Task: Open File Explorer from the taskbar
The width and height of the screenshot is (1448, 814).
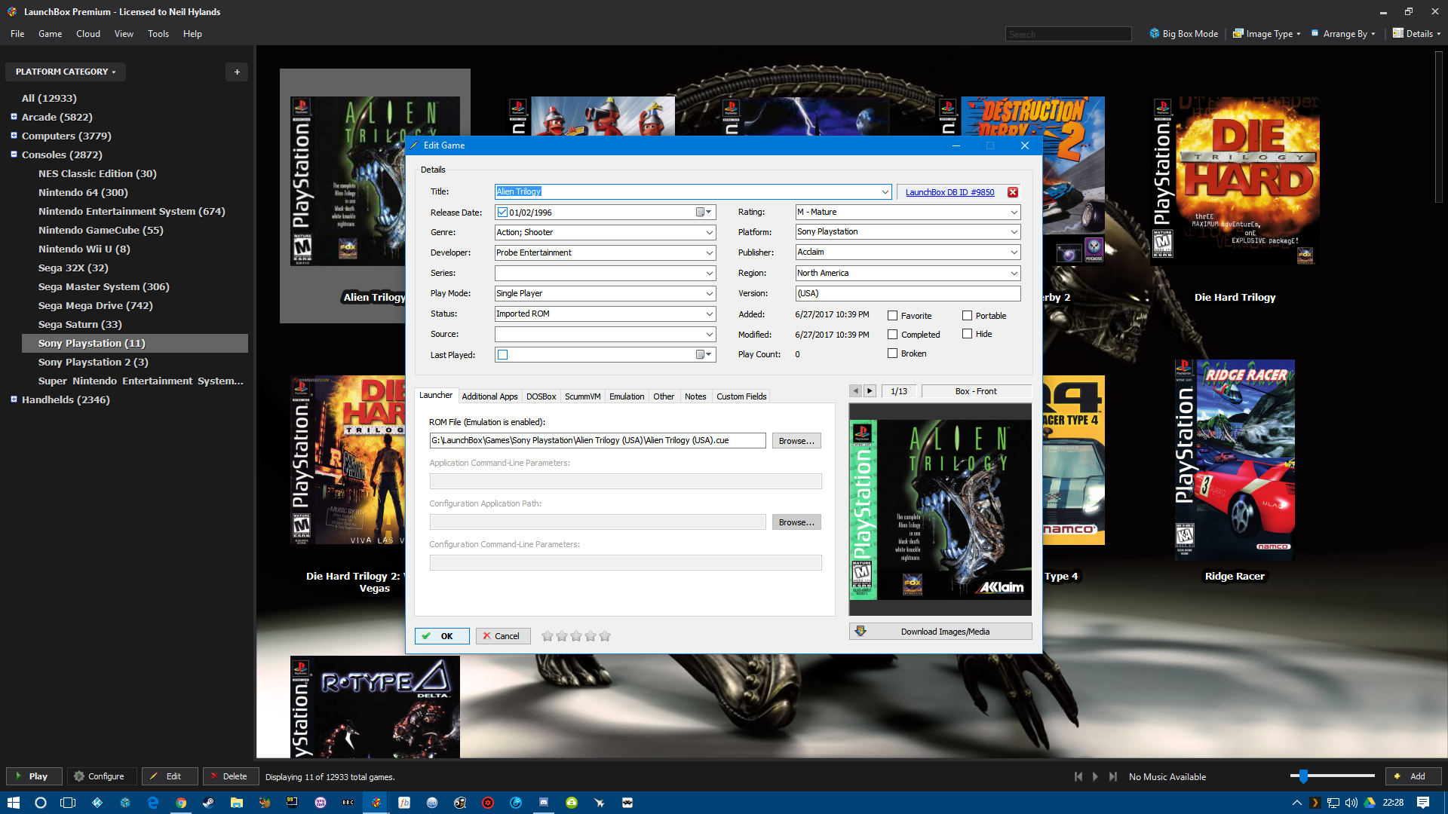Action: [236, 803]
